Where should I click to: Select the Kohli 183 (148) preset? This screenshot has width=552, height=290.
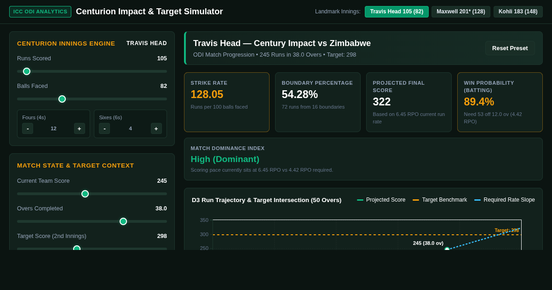[518, 12]
